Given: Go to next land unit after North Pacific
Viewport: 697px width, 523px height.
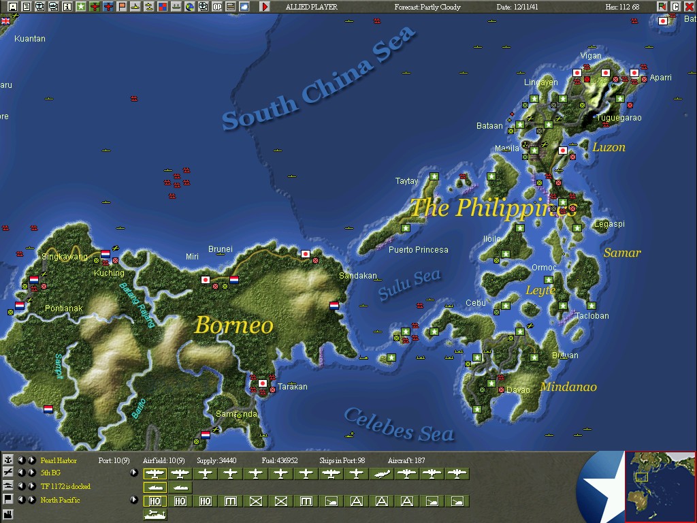Looking at the screenshot, I should pos(31,499).
